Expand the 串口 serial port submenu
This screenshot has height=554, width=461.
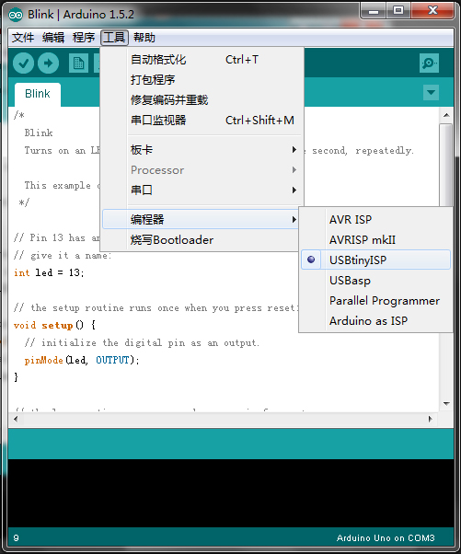click(202, 190)
